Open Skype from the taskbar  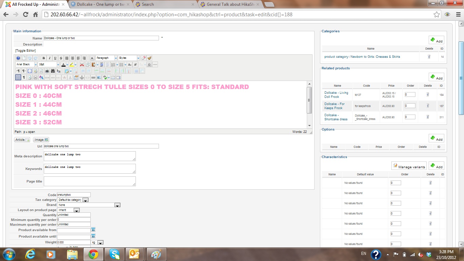[114, 254]
